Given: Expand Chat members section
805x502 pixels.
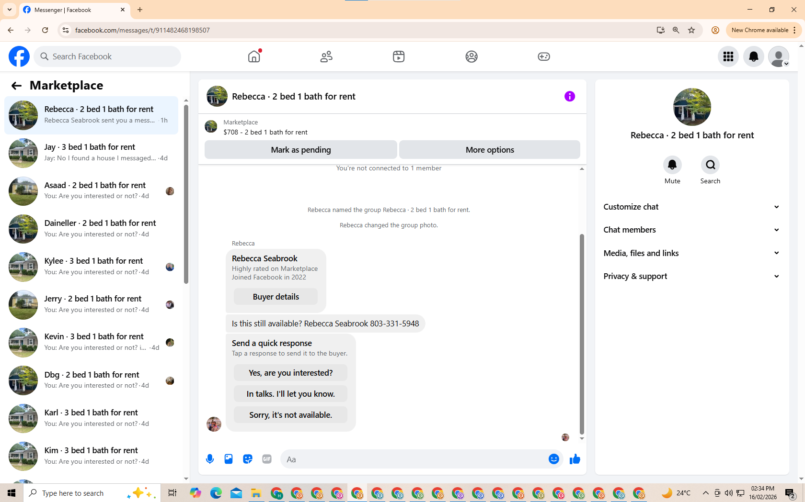Looking at the screenshot, I should click(x=691, y=230).
